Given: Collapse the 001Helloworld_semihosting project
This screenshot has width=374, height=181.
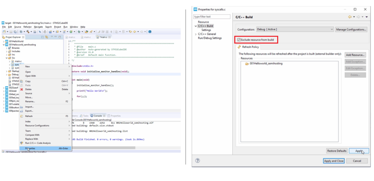Looking at the screenshot, I should (4, 45).
